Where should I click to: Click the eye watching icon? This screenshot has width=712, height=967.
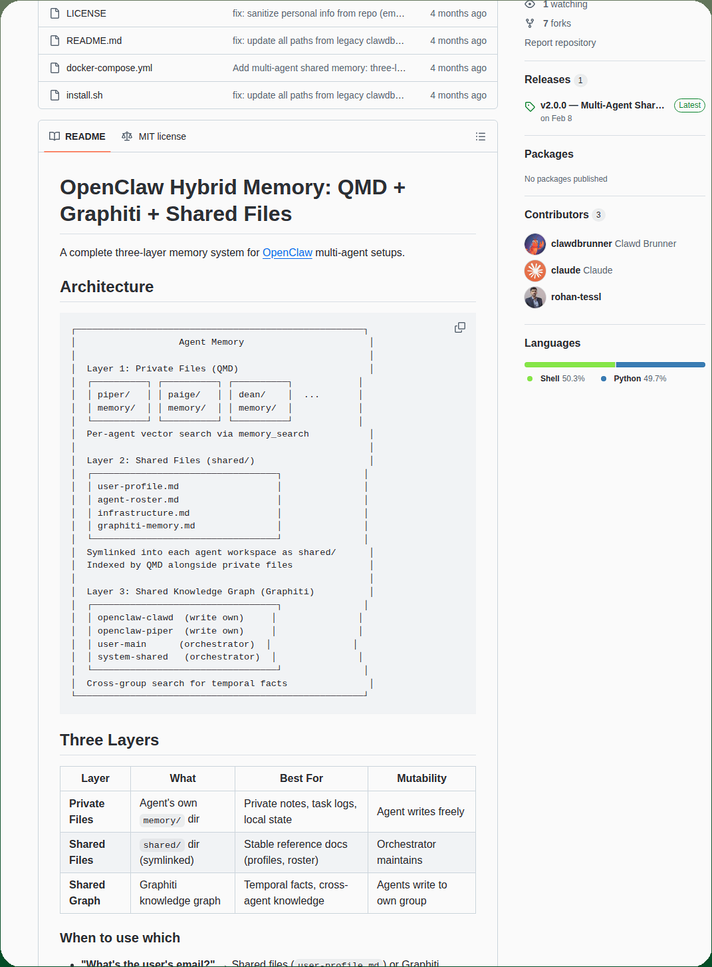530,4
